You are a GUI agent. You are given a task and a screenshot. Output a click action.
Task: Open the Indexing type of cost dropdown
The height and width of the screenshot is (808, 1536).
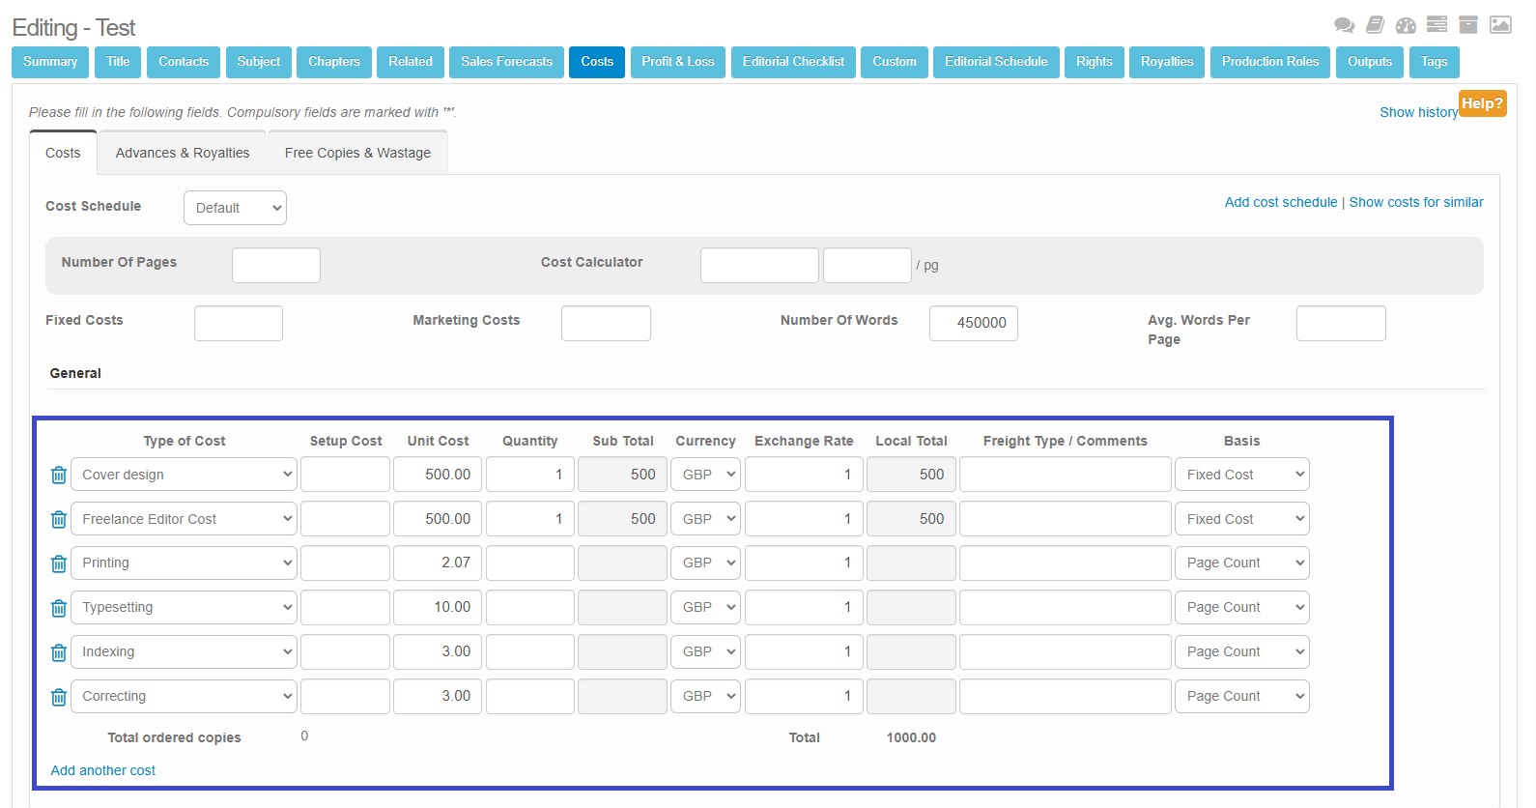(x=184, y=652)
